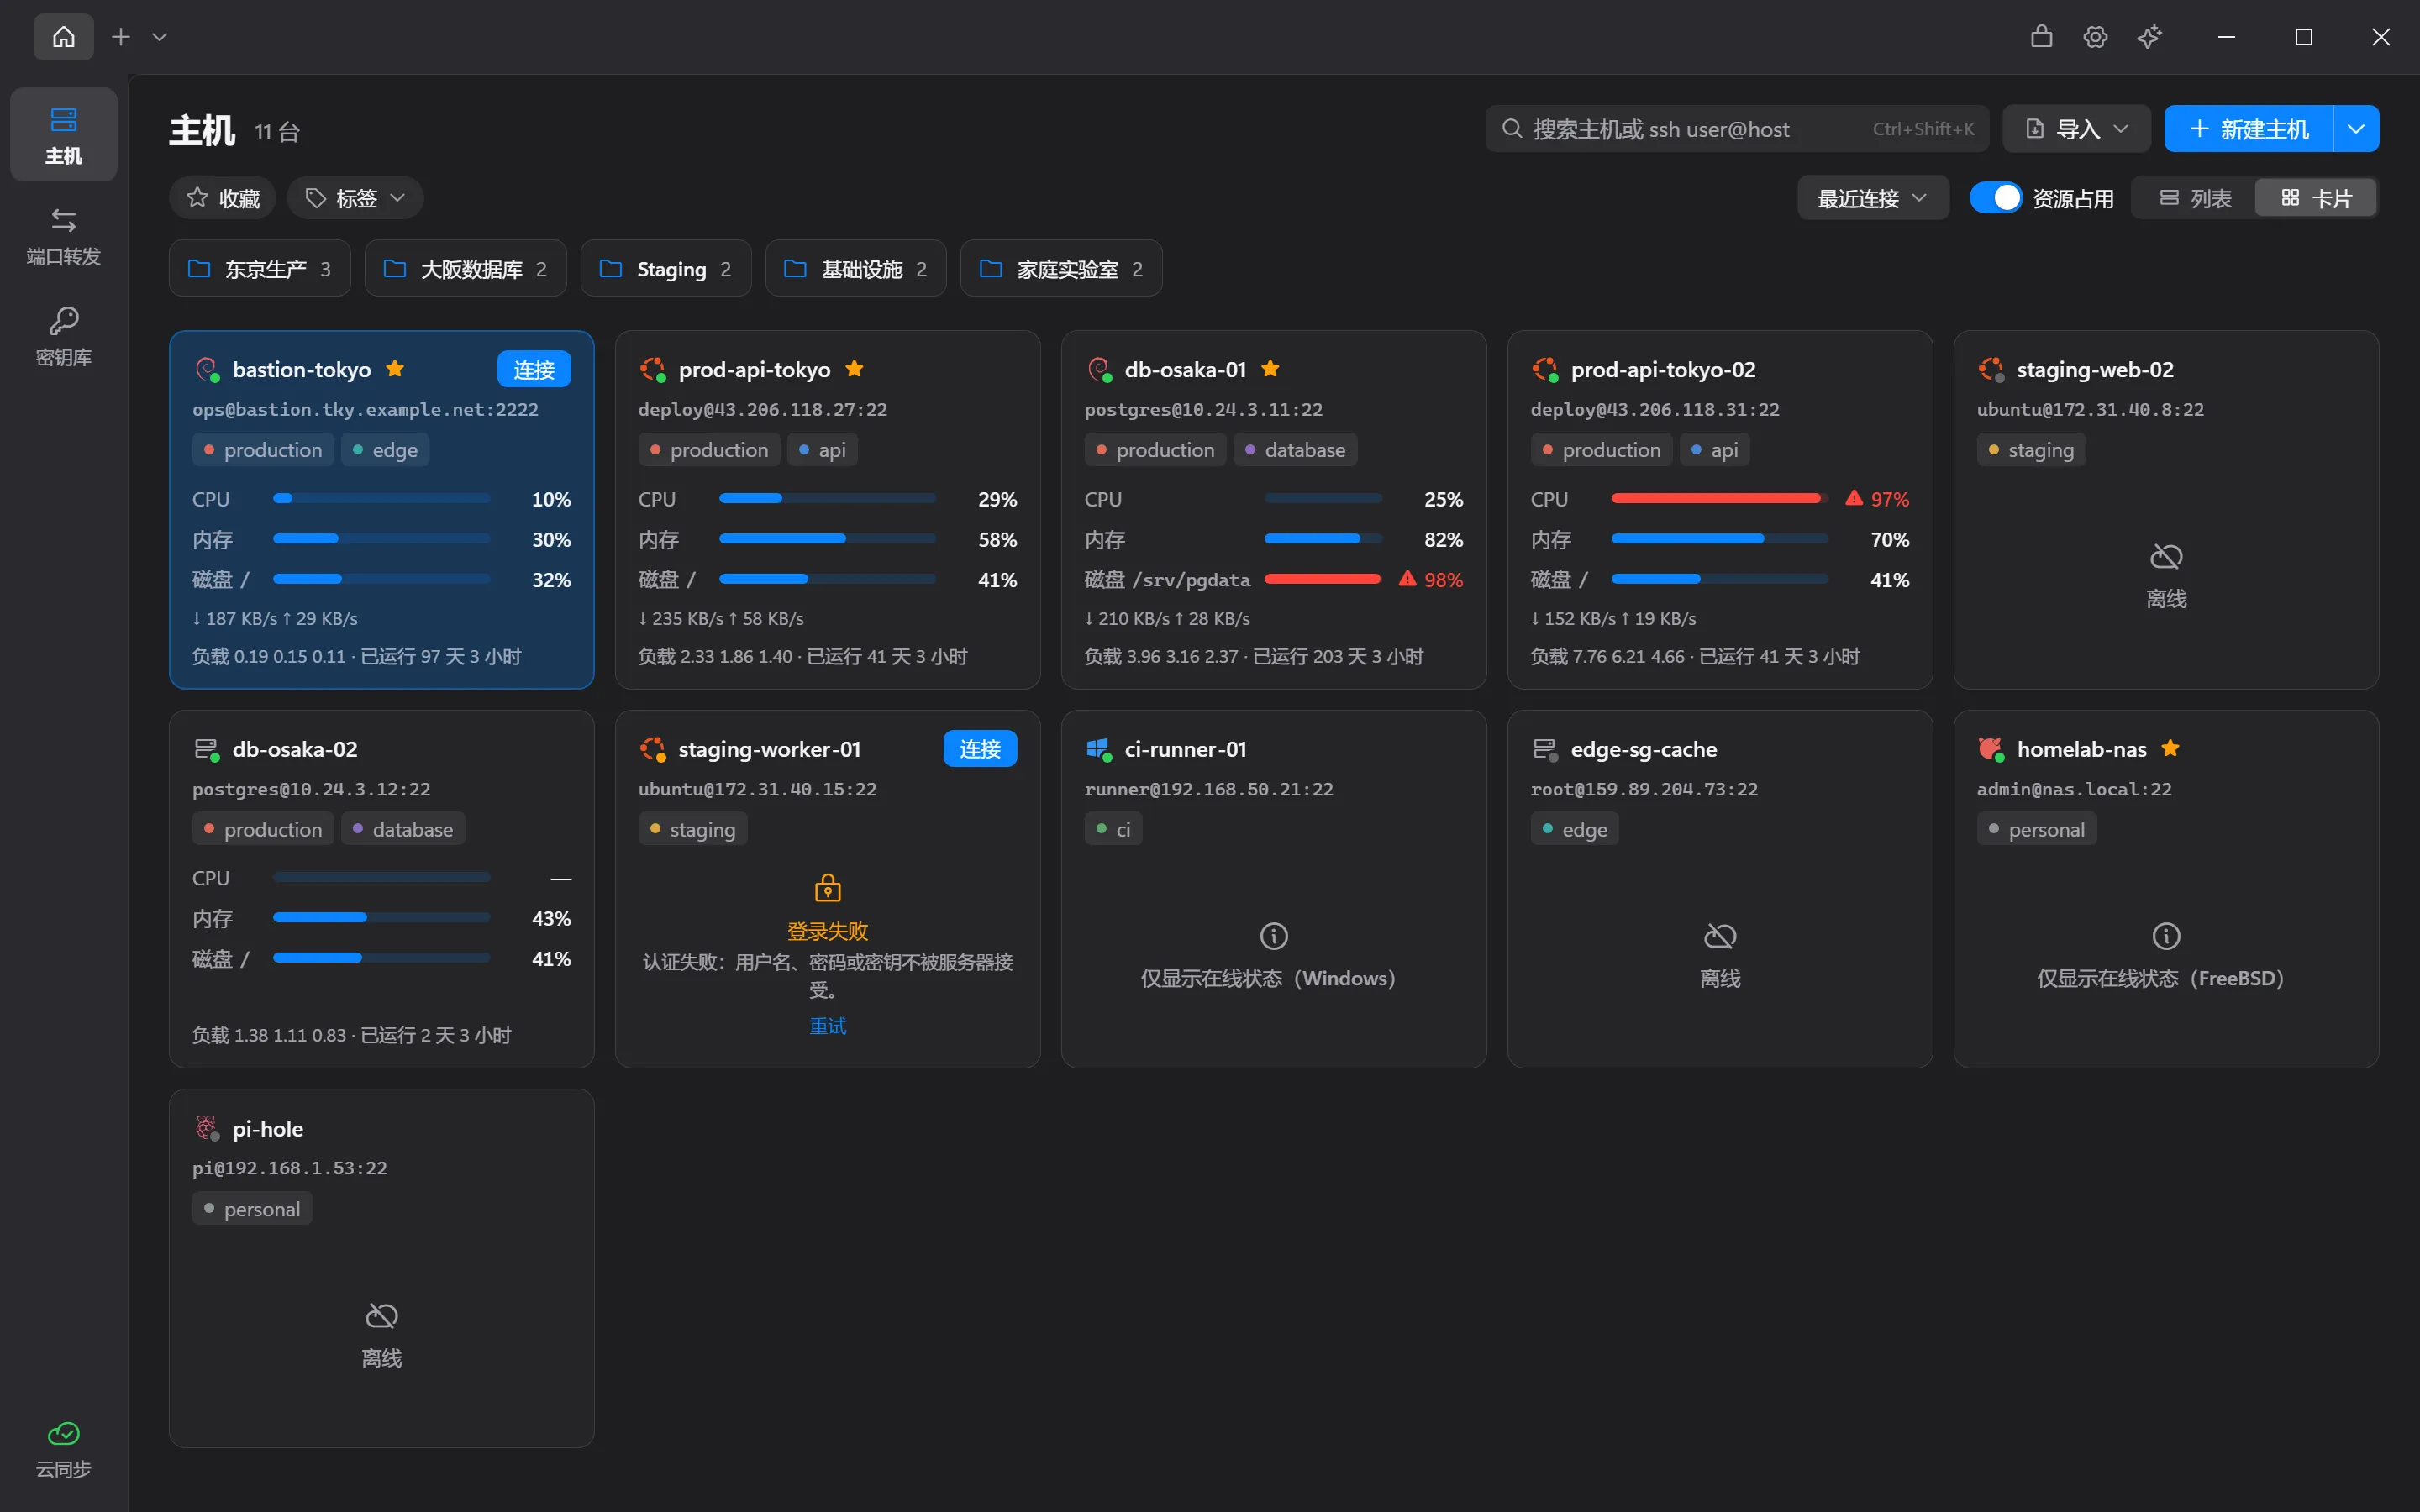Open the 最近连接 sort dropdown
2420x1512 pixels.
(x=1872, y=198)
